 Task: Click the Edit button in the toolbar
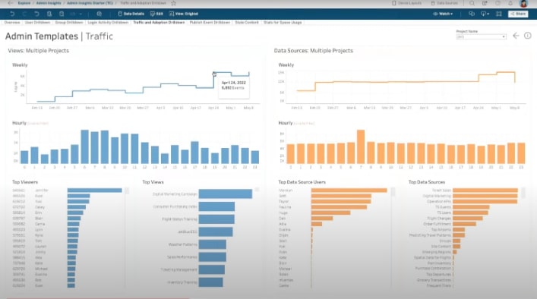pyautogui.click(x=156, y=14)
